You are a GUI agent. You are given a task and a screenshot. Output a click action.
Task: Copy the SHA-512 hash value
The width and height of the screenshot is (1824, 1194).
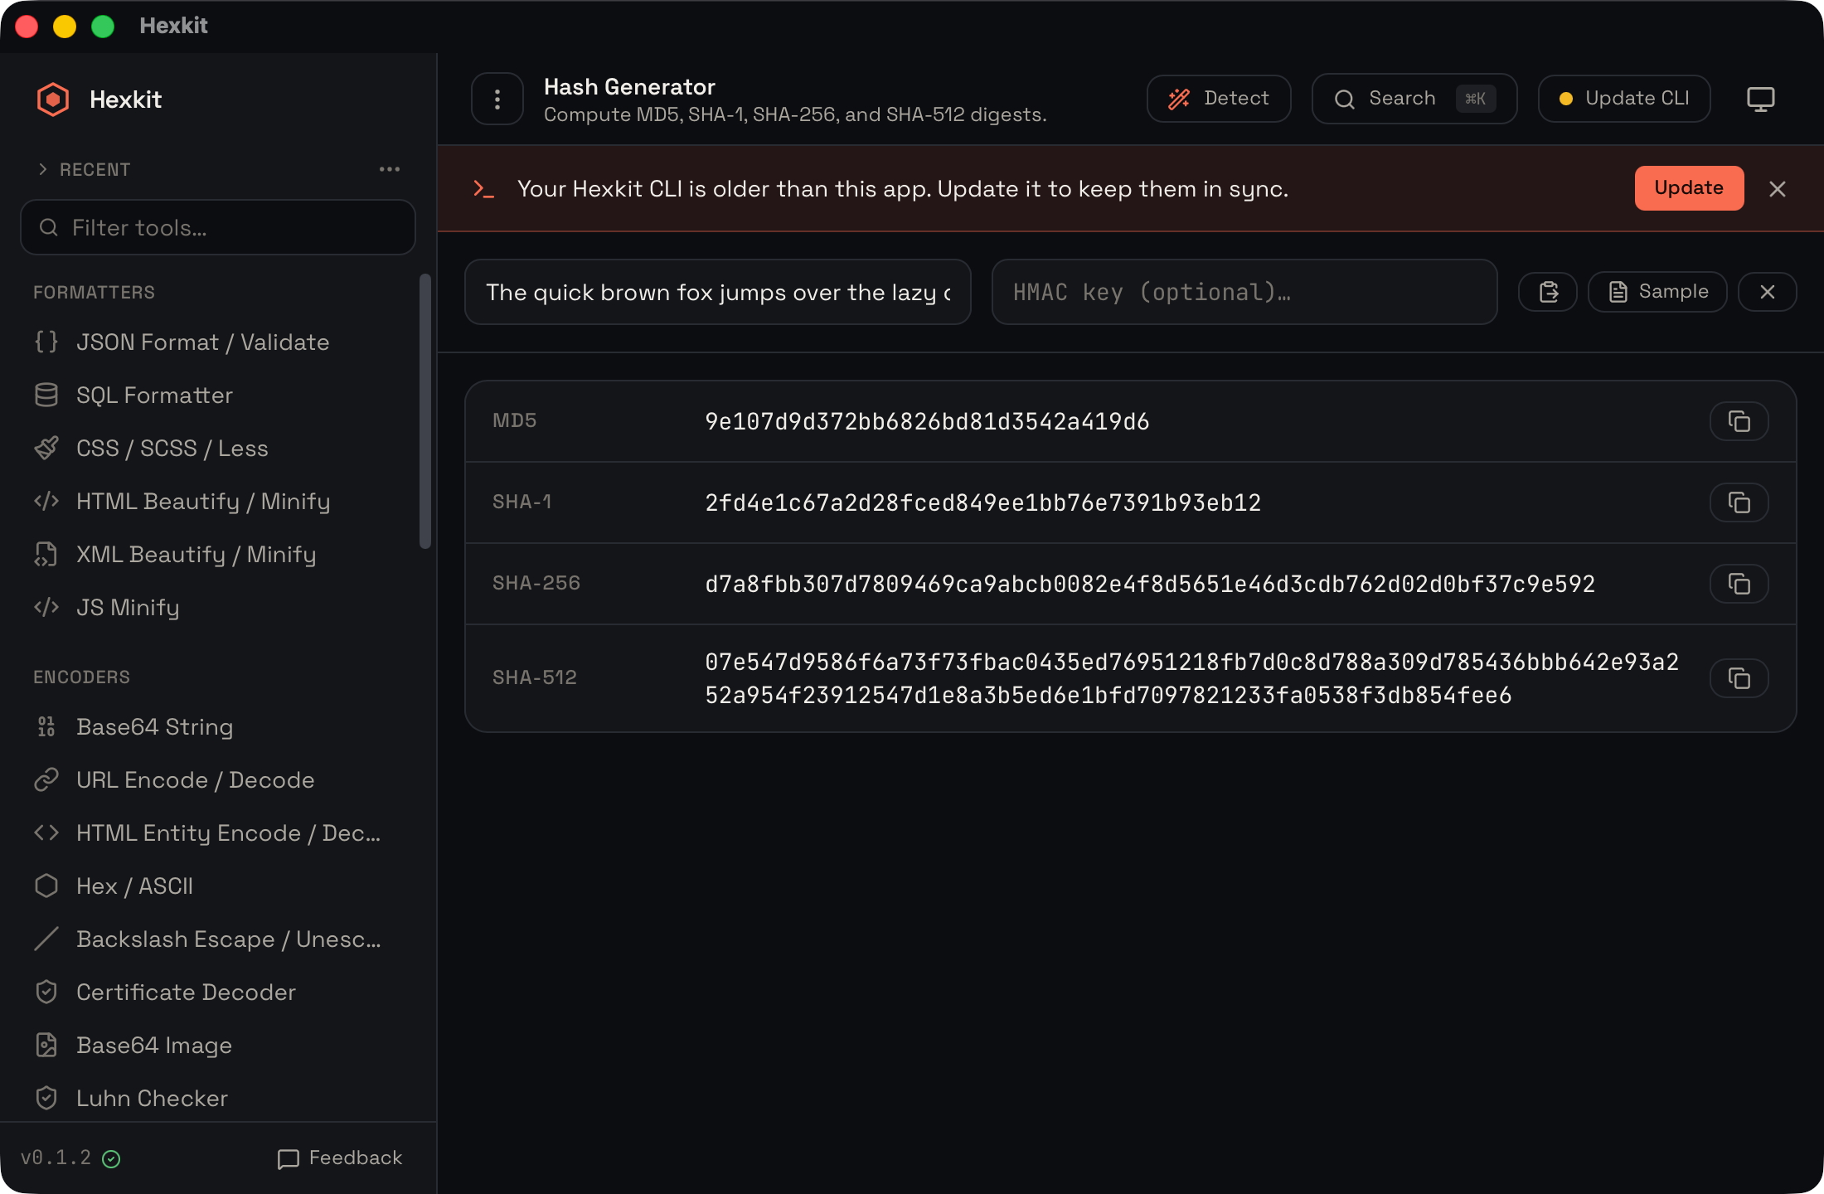(x=1739, y=678)
